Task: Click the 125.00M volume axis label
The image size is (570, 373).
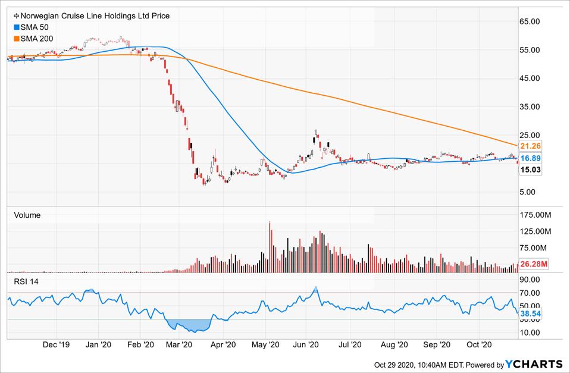Action: pyautogui.click(x=535, y=231)
